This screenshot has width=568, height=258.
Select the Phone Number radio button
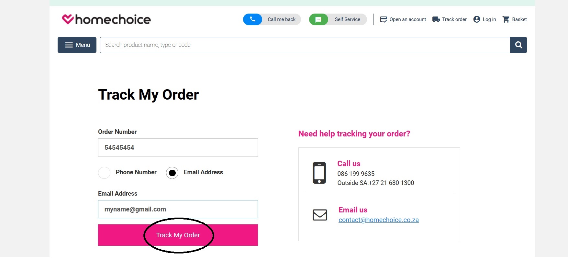(104, 173)
